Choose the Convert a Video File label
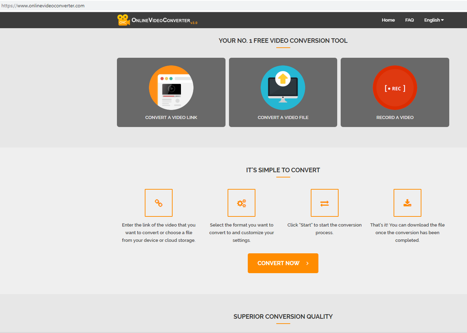467x333 pixels. pyautogui.click(x=283, y=118)
